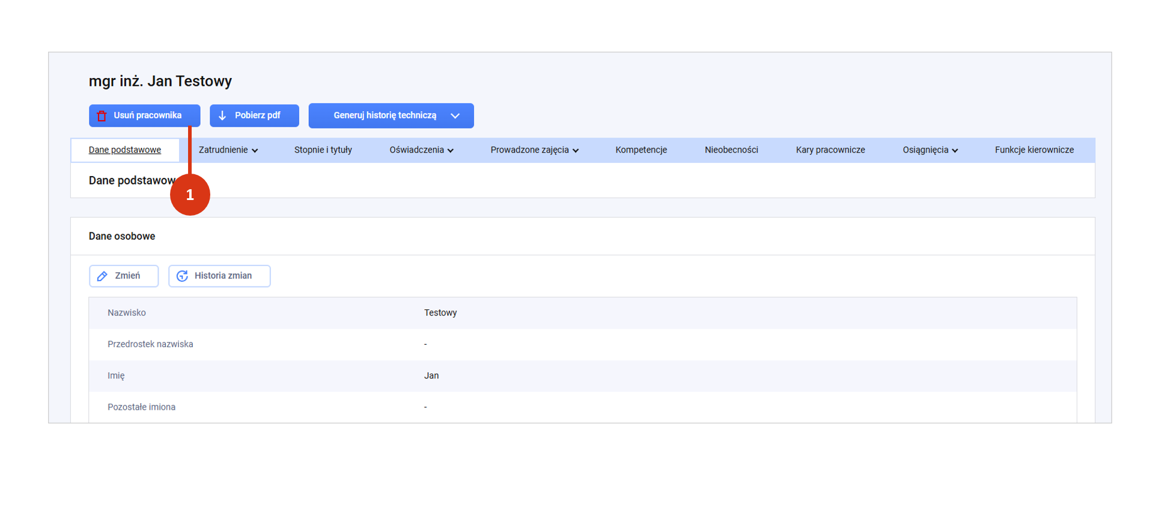The width and height of the screenshot is (1153, 513).
Task: Expand Generuj historię techniczną chevron
Action: (x=455, y=116)
